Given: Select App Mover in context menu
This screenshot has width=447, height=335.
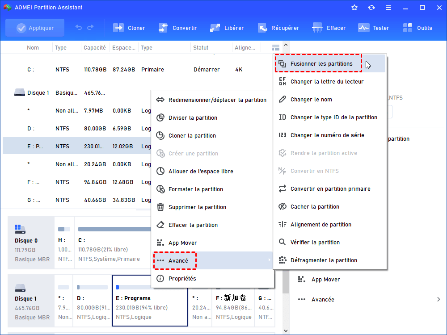Looking at the screenshot, I should click(212, 243).
